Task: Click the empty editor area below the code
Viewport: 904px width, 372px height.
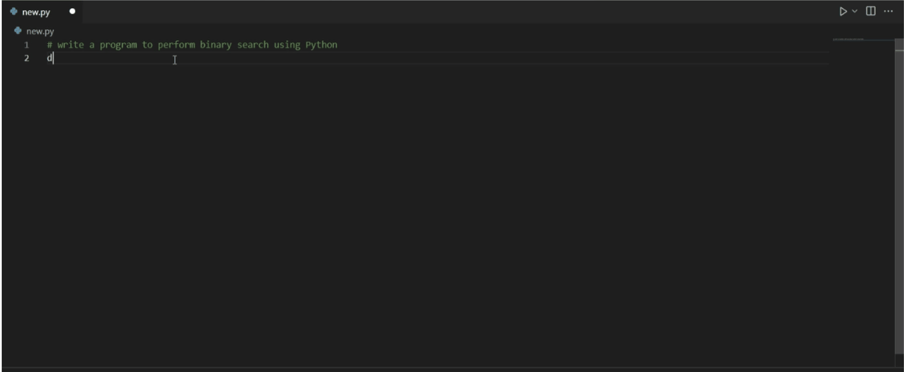Action: coord(417,214)
